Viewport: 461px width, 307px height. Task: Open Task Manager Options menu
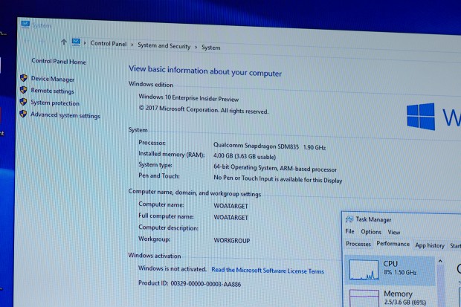(371, 232)
